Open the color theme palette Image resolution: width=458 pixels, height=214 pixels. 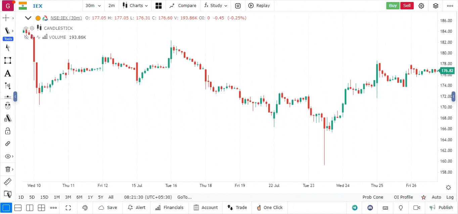[x=85, y=208]
